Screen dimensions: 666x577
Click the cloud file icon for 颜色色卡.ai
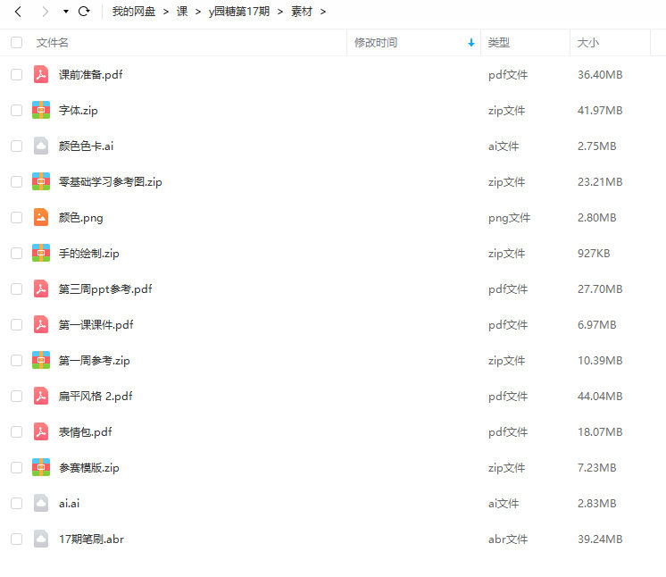41,146
